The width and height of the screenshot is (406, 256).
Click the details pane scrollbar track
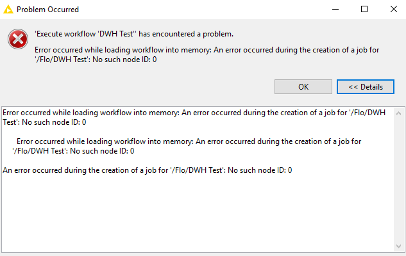coord(399,180)
